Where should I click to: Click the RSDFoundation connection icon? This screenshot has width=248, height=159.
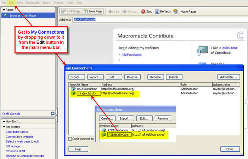point(73,89)
